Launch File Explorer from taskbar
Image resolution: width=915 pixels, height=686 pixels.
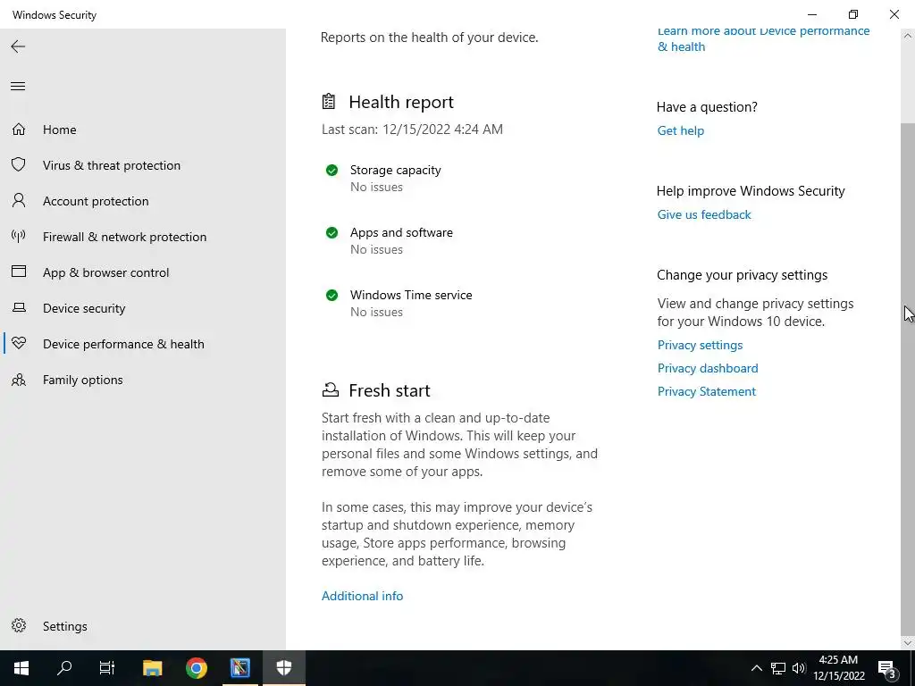pos(152,668)
